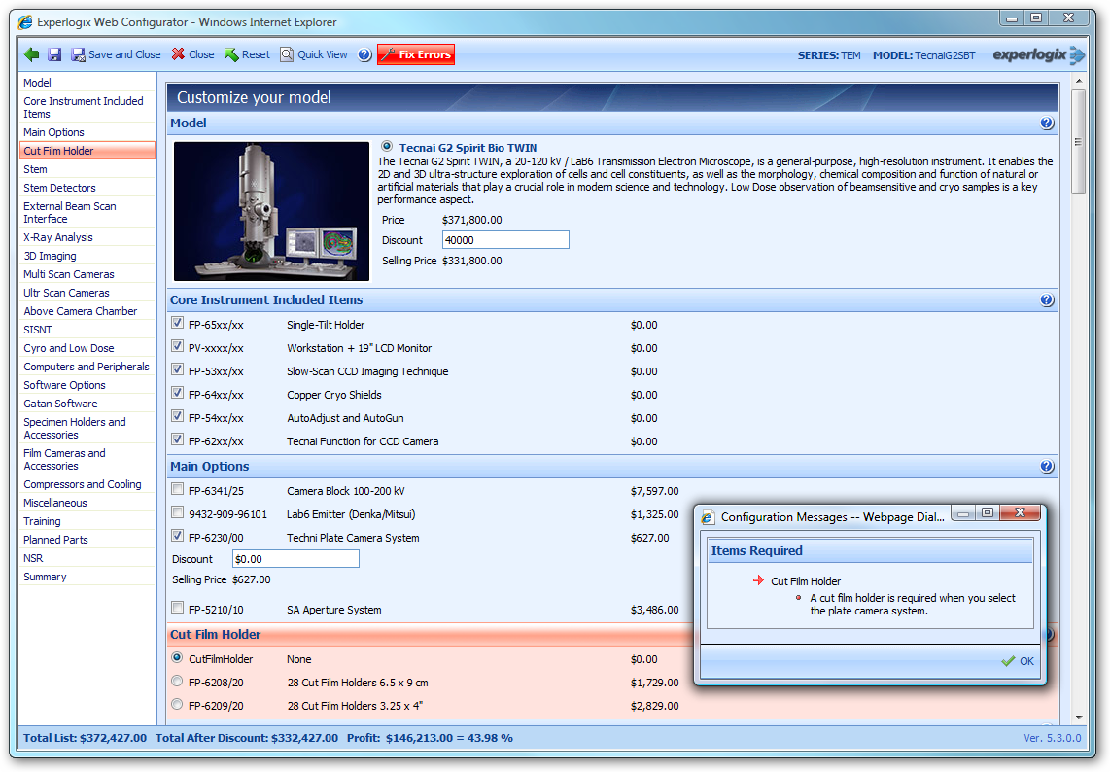Select Tecnai G2 Spirit Bio TWIN radio
Image resolution: width=1110 pixels, height=772 pixels.
[387, 147]
